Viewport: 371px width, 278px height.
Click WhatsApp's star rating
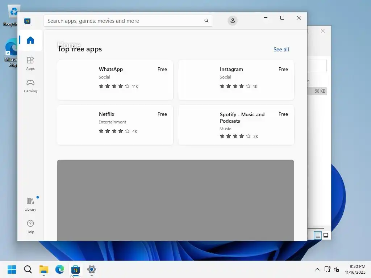click(x=114, y=86)
